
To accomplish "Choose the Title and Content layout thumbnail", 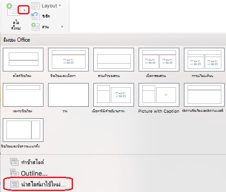I will point(68,59).
